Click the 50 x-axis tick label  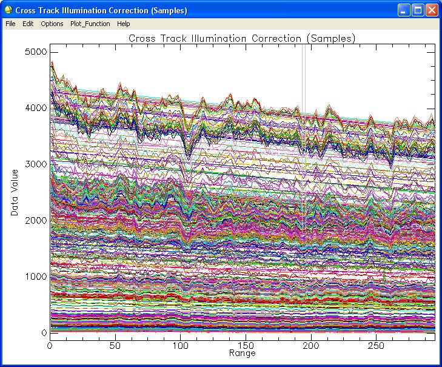click(115, 346)
